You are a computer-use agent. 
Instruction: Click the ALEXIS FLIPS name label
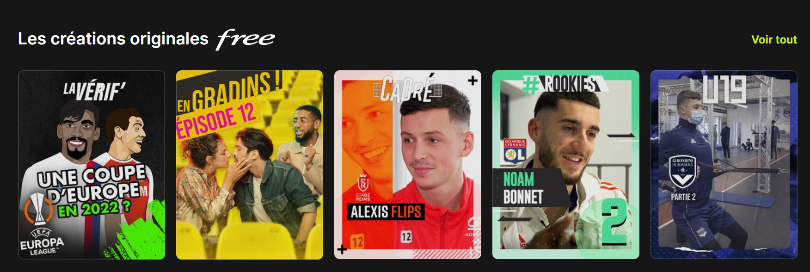(x=386, y=212)
